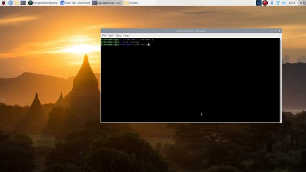This screenshot has height=172, width=306.
Task: Show the calendar from the clock
Action: [x=292, y=3]
